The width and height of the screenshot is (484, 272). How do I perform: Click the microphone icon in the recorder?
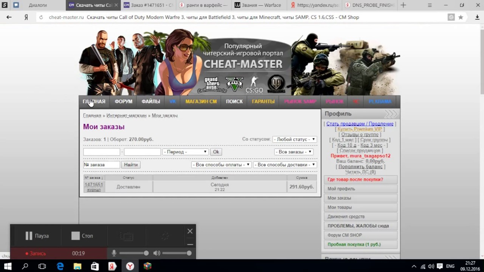point(114,253)
